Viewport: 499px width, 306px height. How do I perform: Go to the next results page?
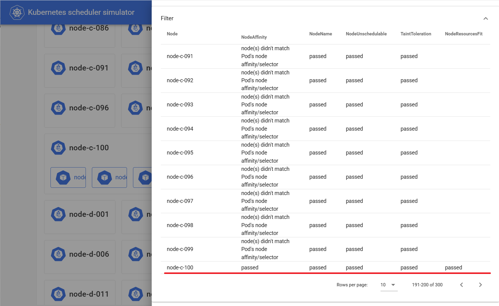pyautogui.click(x=480, y=285)
